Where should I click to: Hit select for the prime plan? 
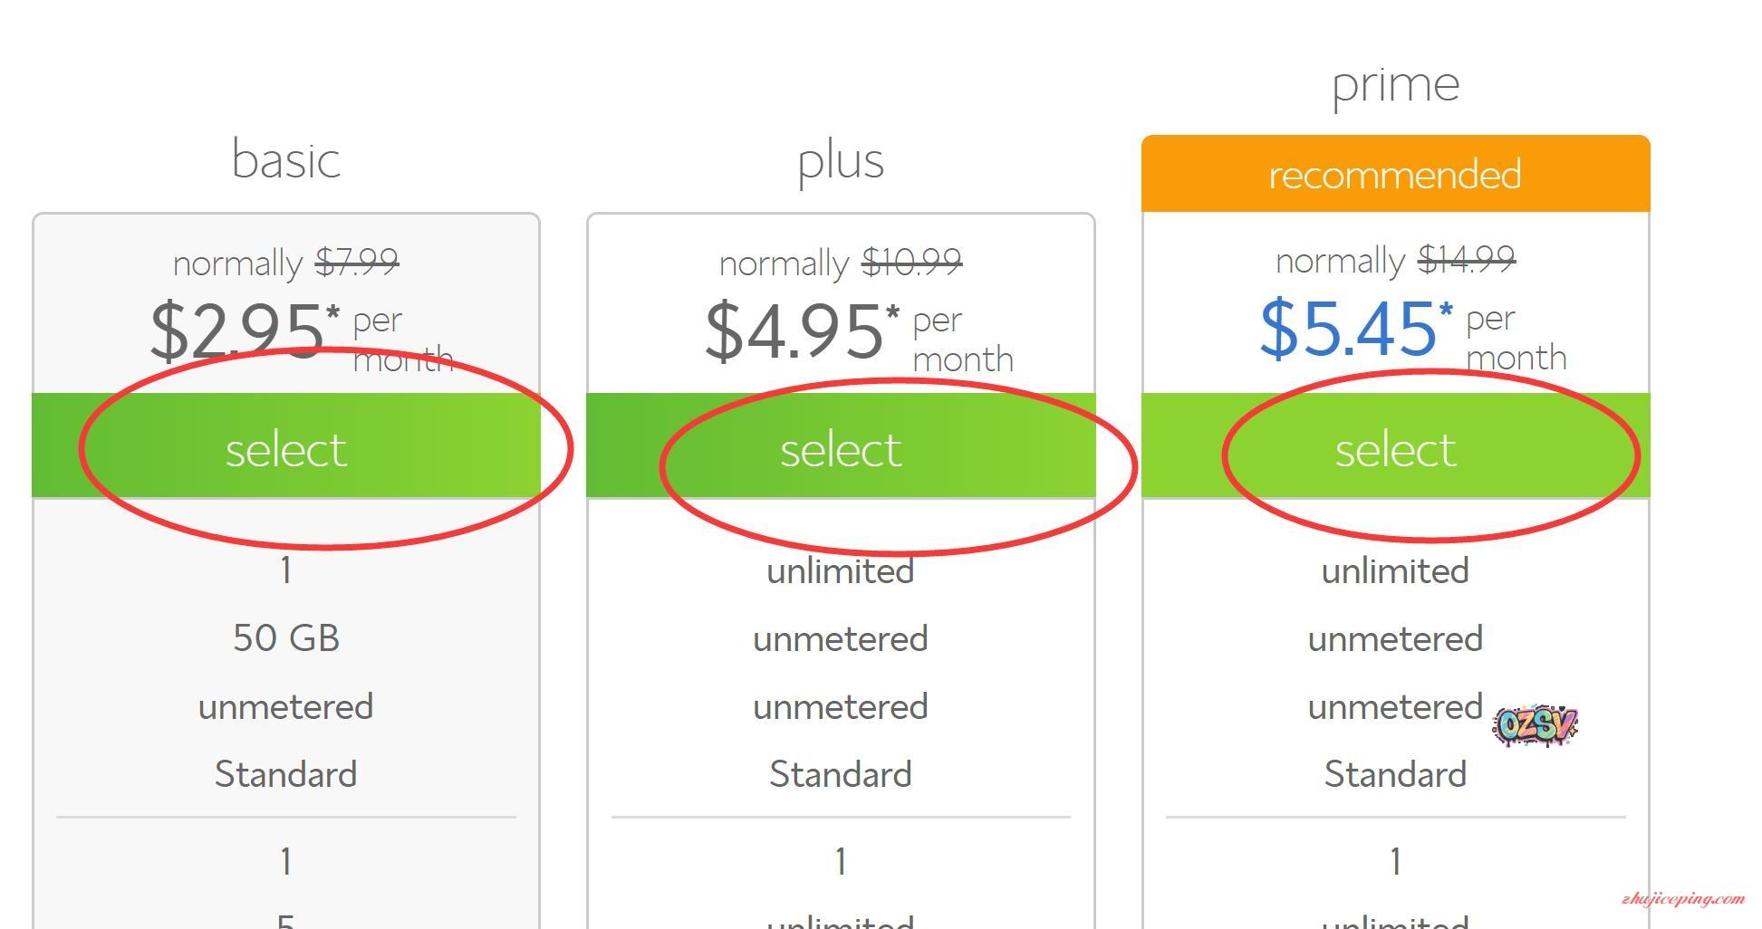click(x=1395, y=448)
